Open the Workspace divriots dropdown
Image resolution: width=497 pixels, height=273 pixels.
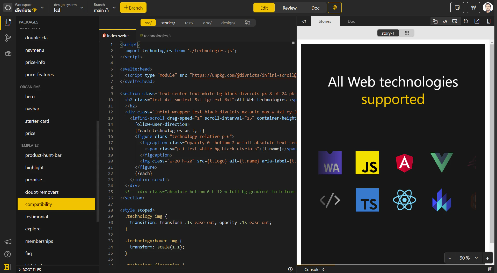(x=42, y=8)
